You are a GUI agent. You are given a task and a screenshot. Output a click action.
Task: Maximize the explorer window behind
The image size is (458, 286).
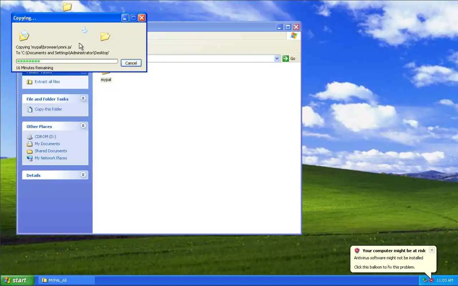click(x=288, y=27)
